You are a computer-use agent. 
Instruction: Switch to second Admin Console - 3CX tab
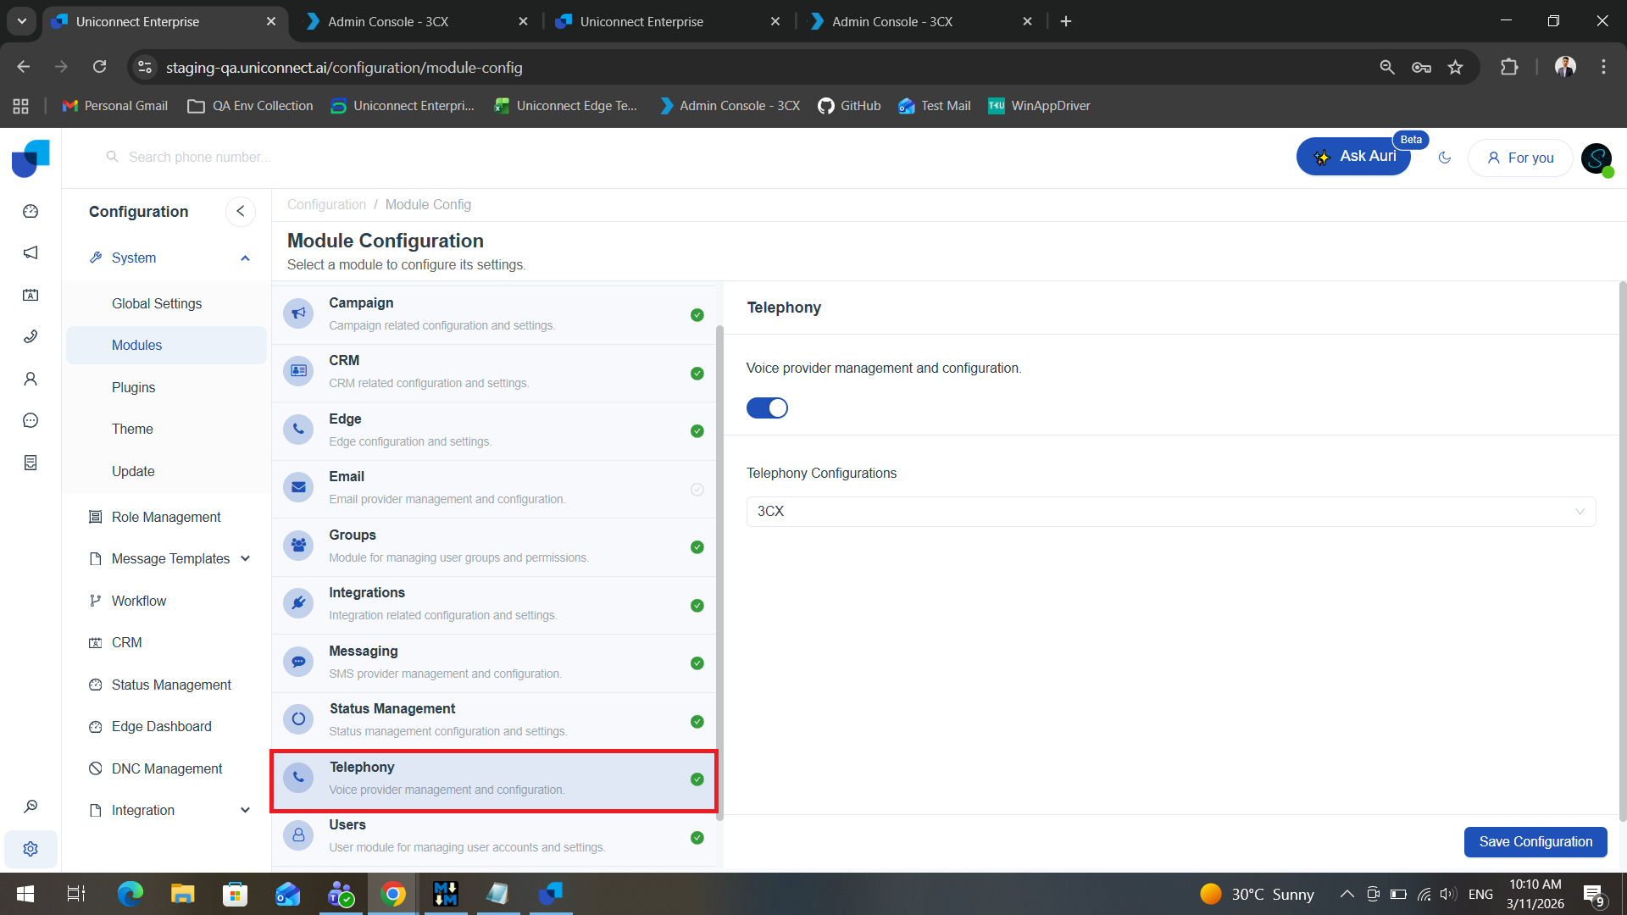point(892,21)
